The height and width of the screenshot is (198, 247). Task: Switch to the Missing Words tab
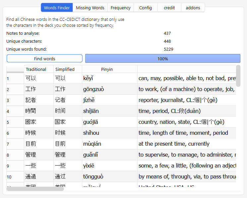pyautogui.click(x=90, y=8)
